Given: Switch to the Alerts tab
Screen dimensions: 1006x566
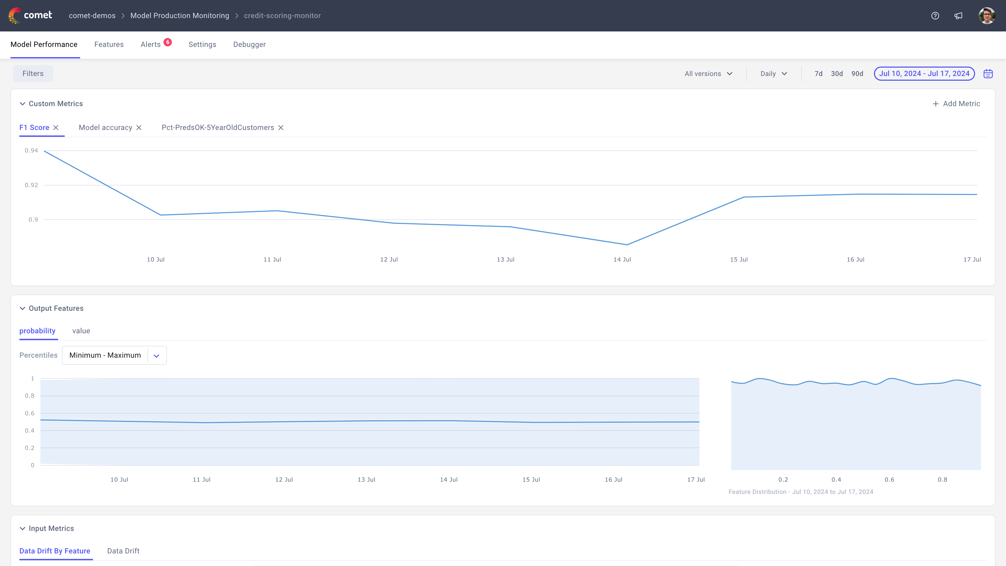Looking at the screenshot, I should [150, 45].
